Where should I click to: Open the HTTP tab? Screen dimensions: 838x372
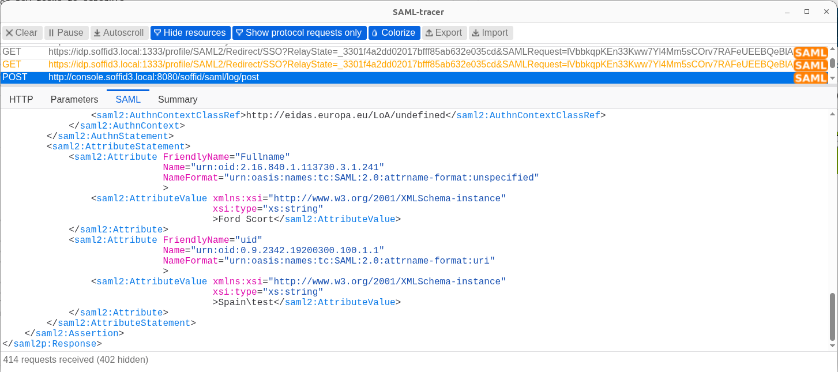click(21, 99)
